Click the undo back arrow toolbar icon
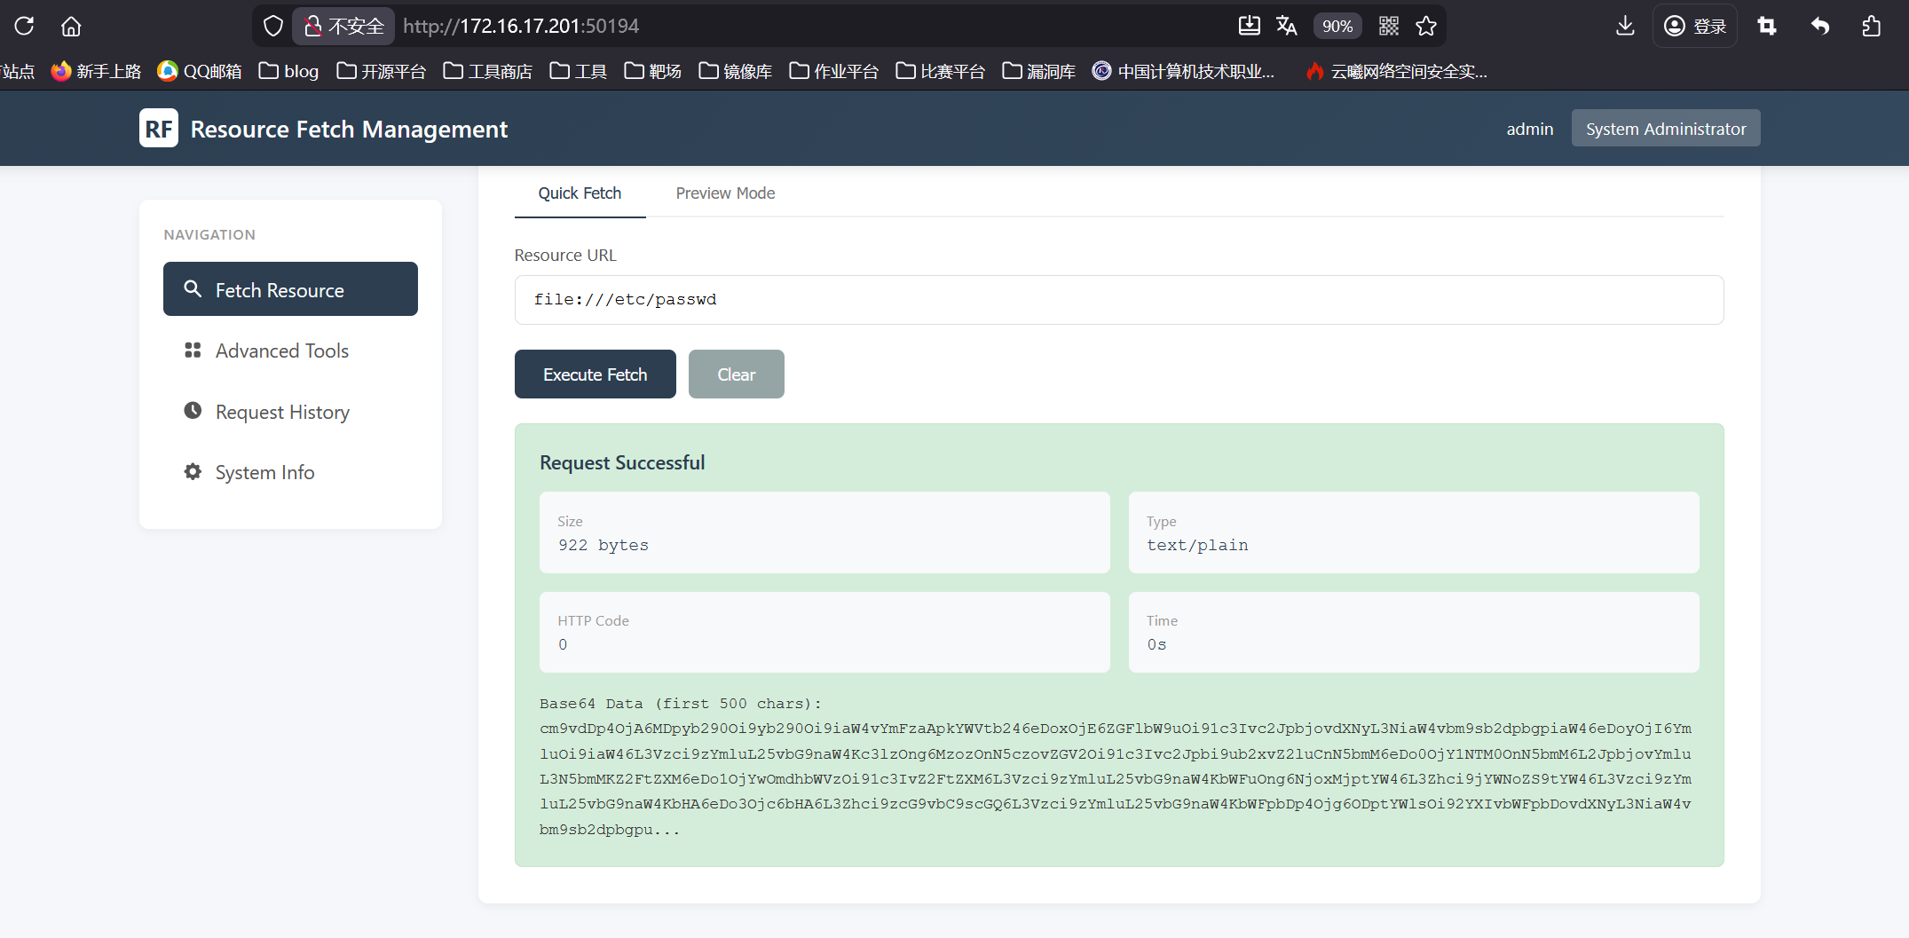 1820,26
